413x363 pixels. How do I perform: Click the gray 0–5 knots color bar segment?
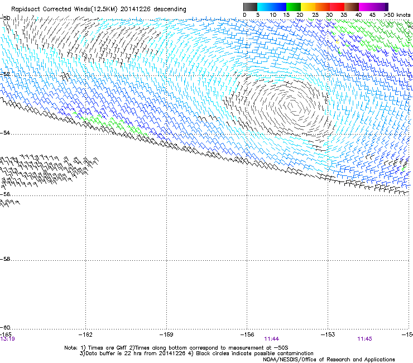click(250, 7)
